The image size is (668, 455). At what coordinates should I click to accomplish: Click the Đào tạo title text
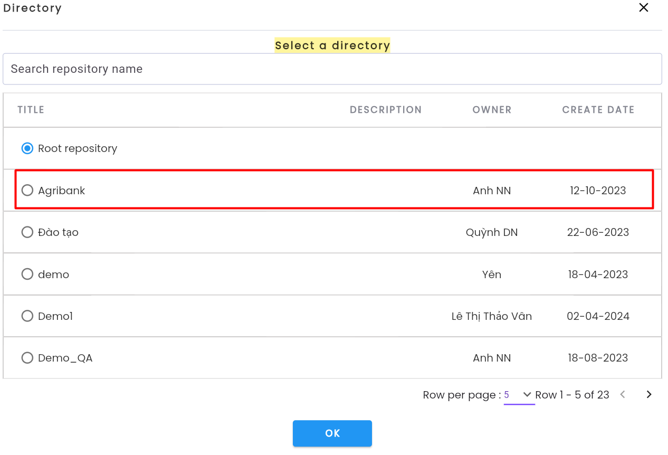[58, 232]
